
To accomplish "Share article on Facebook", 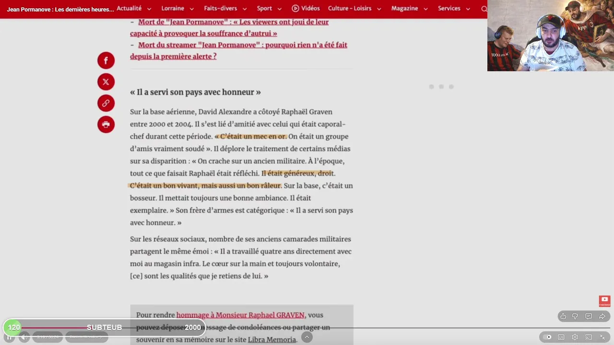I will tap(106, 60).
